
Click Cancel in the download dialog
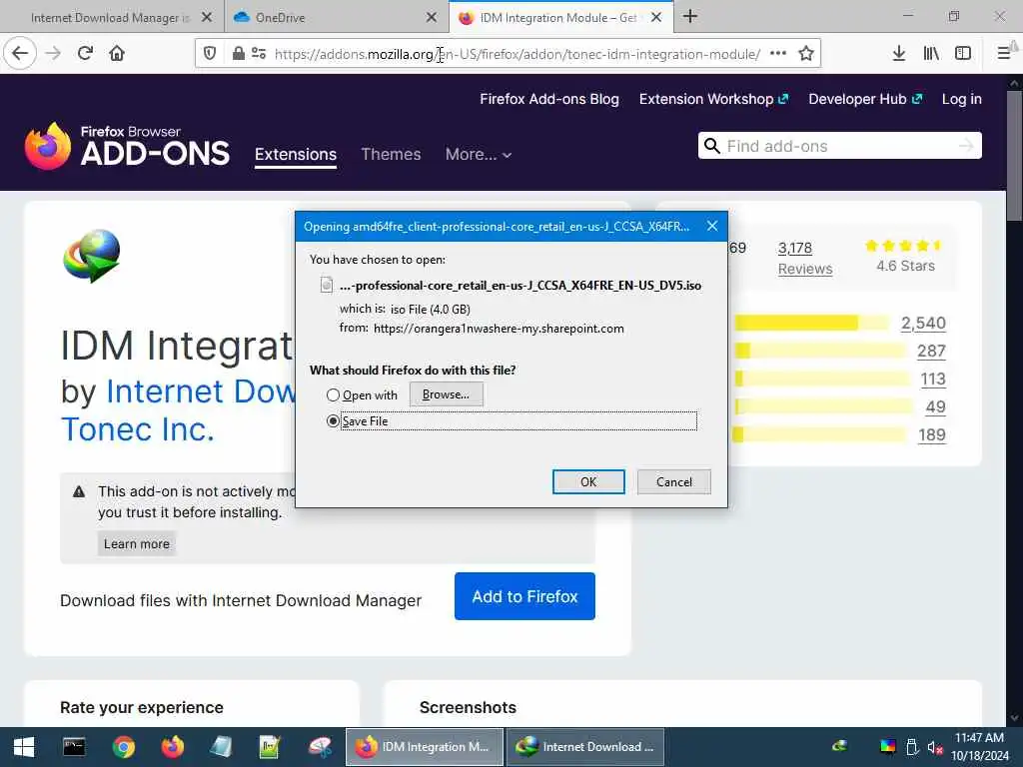[674, 482]
